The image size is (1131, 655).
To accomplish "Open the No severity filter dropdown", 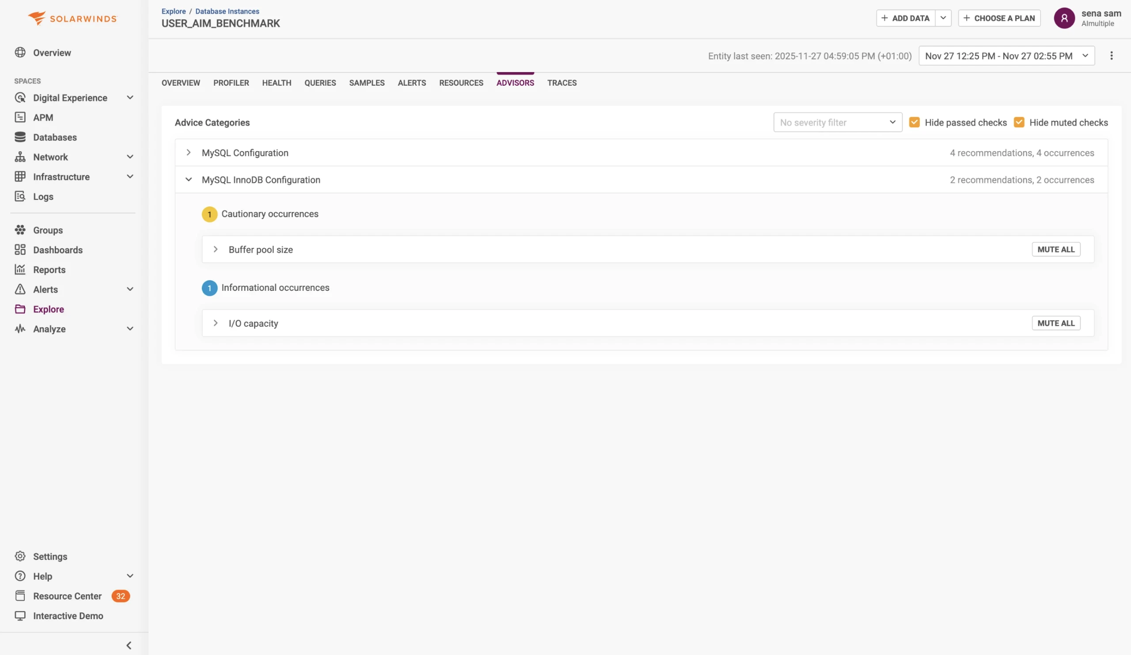I will click(838, 122).
